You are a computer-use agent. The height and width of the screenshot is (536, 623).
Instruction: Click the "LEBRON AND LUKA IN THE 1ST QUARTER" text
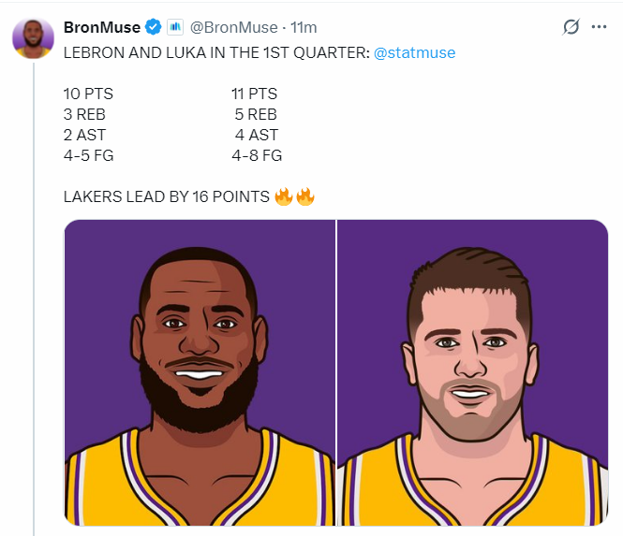[x=215, y=52]
